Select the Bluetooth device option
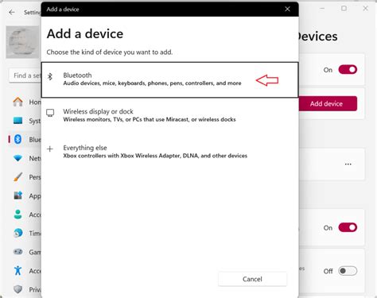377x298 pixels. click(x=169, y=79)
